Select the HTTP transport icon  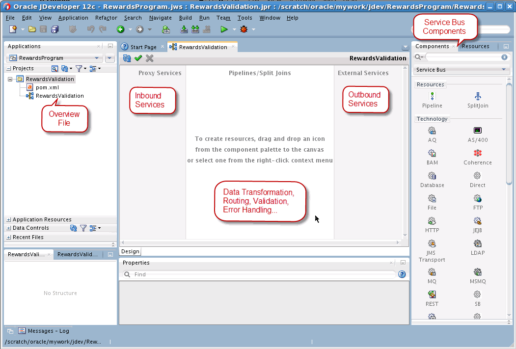tap(432, 221)
